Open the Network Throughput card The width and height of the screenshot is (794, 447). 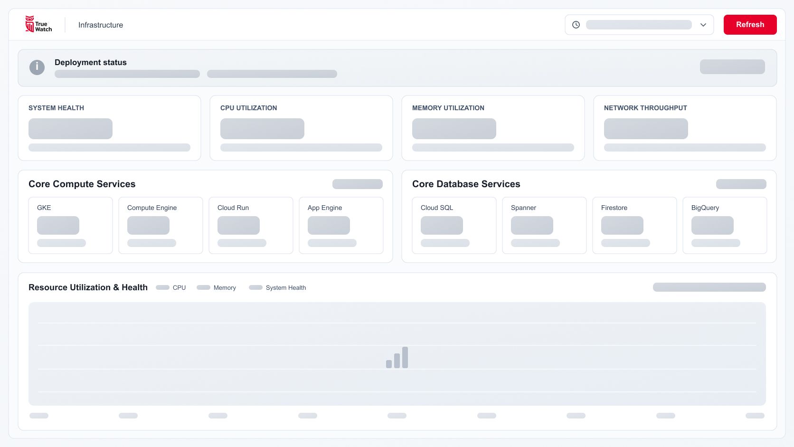point(685,128)
